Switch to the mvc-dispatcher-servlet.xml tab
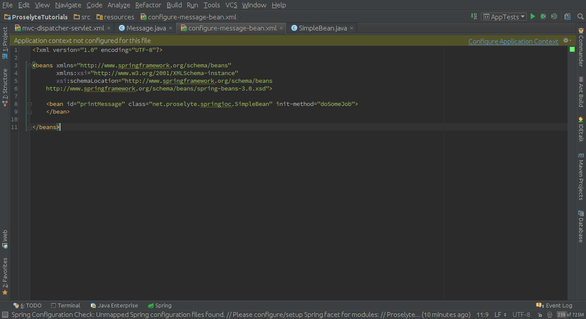586x319 pixels. tap(63, 28)
